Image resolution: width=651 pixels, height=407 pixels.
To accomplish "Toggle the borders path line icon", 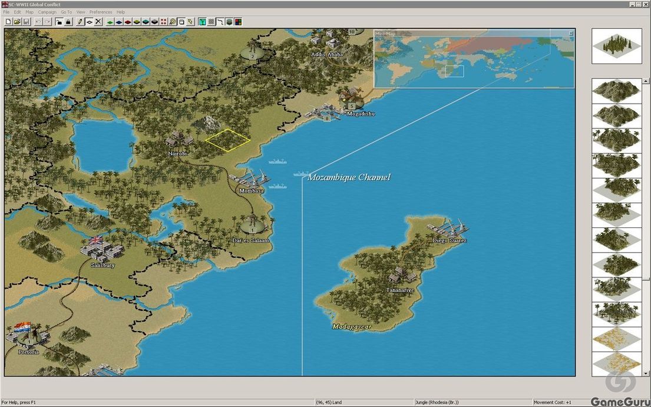I will (220, 22).
